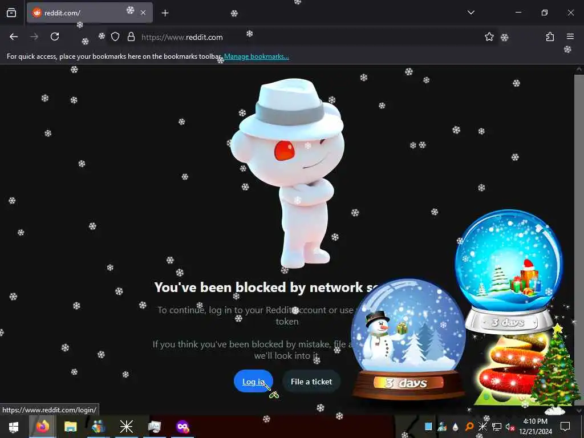
Task: Open the Firefox hamburger menu
Action: (x=570, y=36)
